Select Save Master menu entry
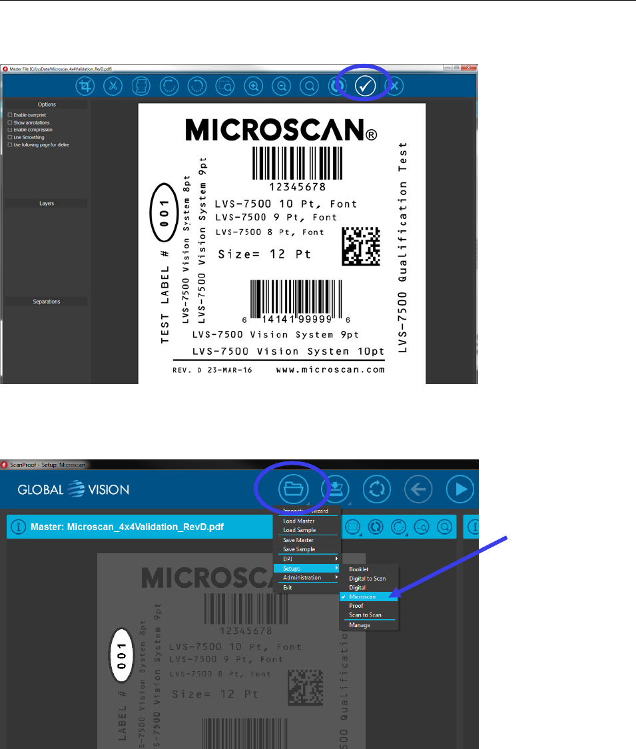 306,540
